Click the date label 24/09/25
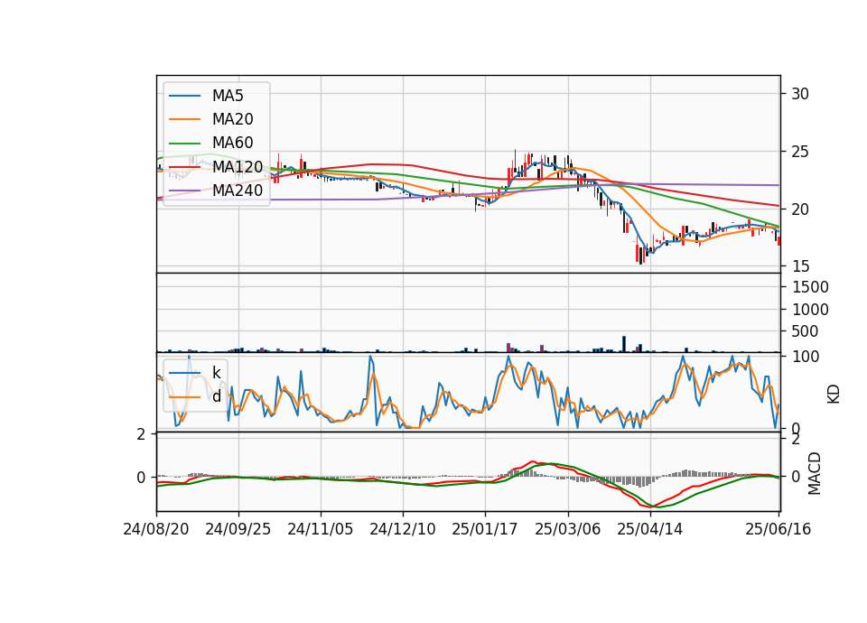Viewport: 867px width, 623px height. click(238, 529)
